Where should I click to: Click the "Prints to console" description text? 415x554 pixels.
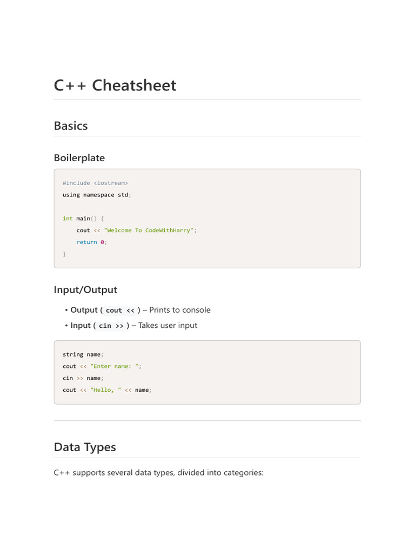[x=180, y=310]
